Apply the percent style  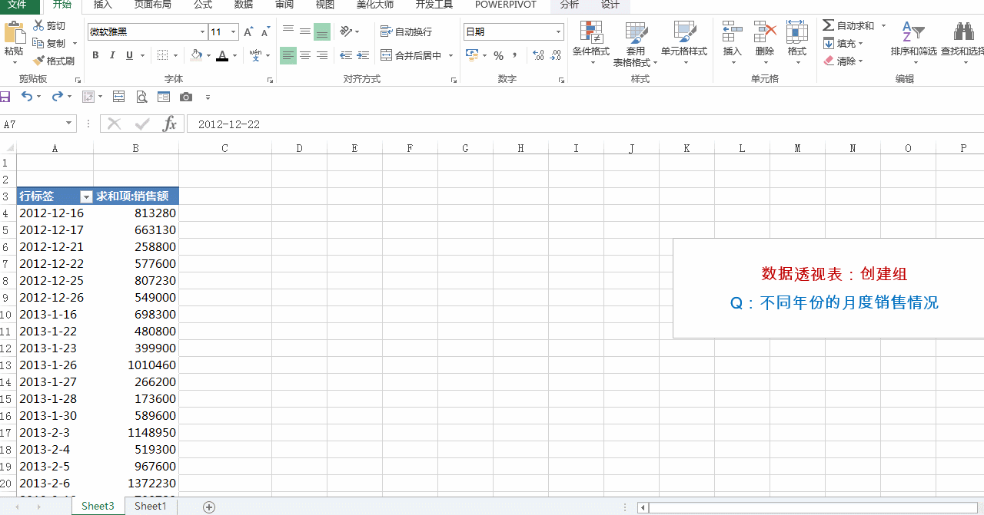[498, 55]
